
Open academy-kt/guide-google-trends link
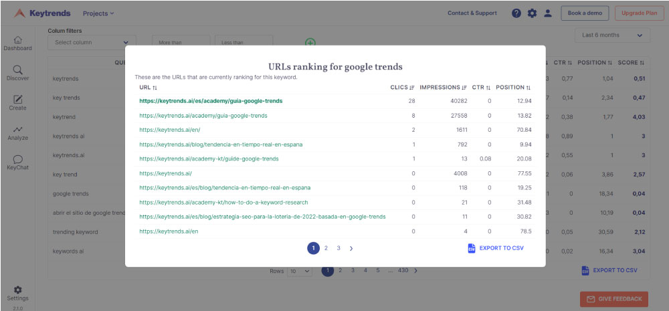tap(209, 159)
